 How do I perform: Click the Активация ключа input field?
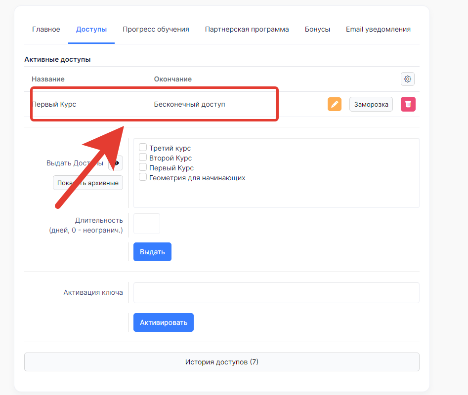click(276, 292)
